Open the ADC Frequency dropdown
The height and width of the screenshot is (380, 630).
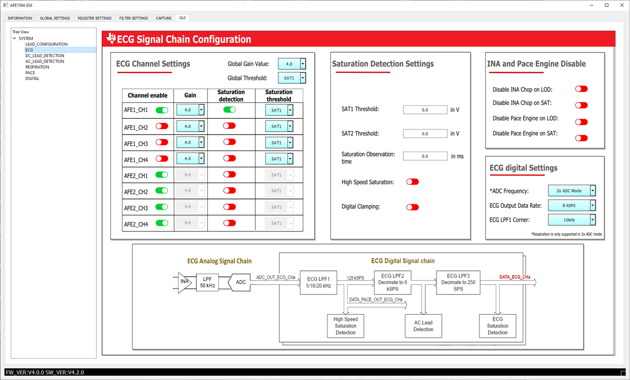click(x=572, y=191)
